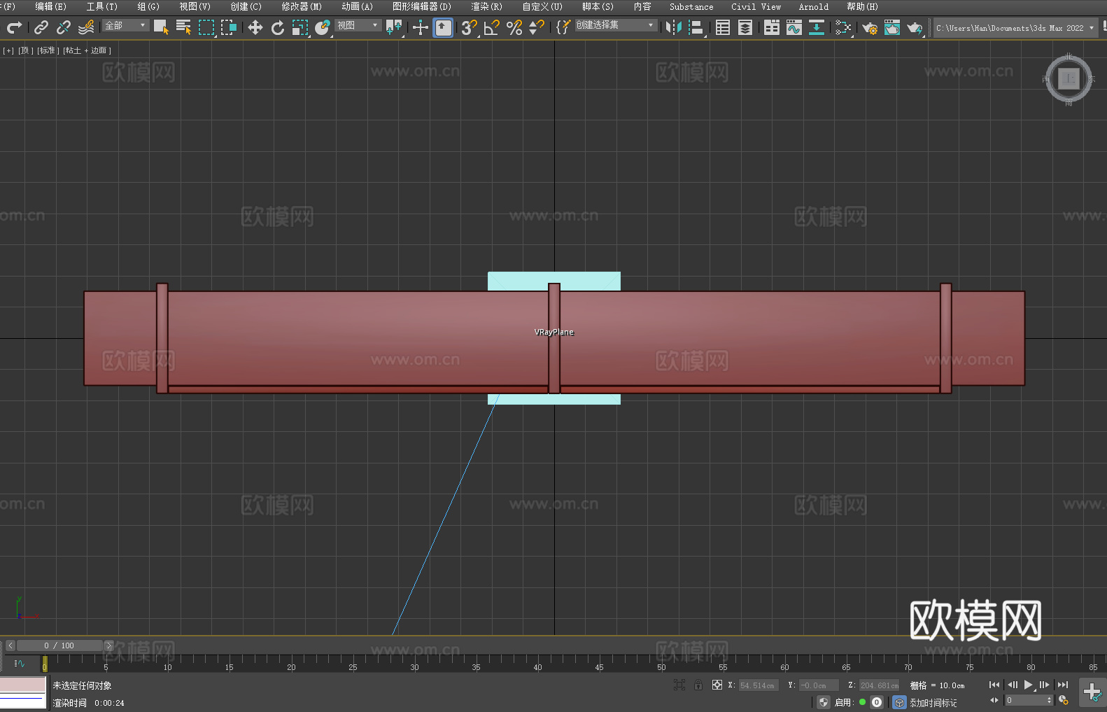Click the Select and Place tool
The height and width of the screenshot is (712, 1107).
tap(323, 27)
